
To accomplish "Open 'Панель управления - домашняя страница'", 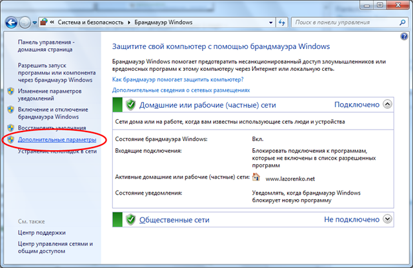I will 46,46.
